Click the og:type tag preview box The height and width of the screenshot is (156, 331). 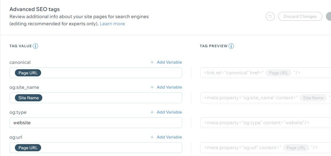pos(265,123)
